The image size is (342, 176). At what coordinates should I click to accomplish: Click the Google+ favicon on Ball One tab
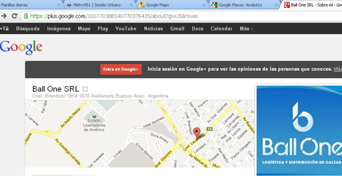pyautogui.click(x=287, y=5)
